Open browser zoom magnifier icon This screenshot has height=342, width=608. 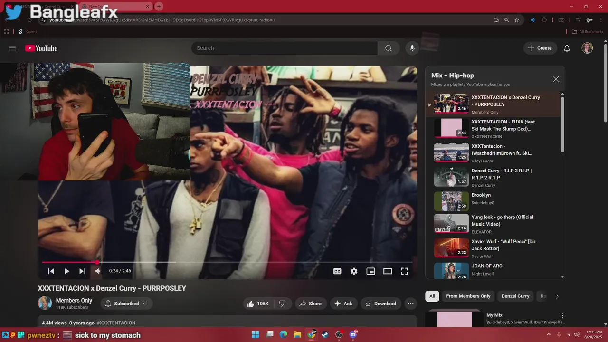pyautogui.click(x=506, y=20)
